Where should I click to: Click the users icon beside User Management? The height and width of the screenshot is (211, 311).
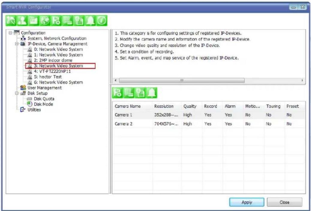(23, 88)
